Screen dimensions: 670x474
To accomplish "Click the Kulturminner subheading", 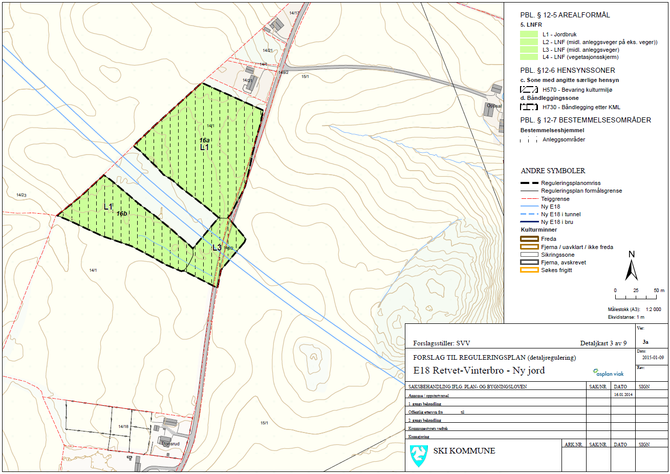I will [539, 230].
